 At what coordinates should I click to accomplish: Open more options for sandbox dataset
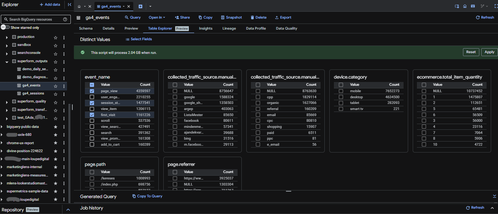tap(64, 45)
